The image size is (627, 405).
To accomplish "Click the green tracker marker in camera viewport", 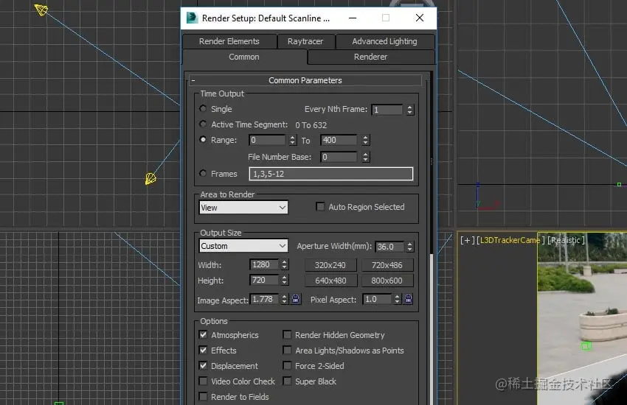I will (x=586, y=346).
